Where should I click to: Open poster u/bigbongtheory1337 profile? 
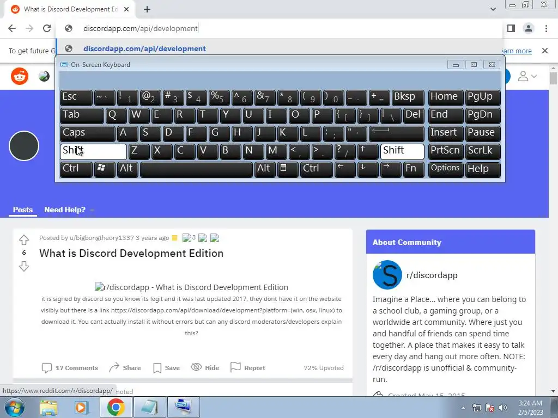tap(102, 238)
